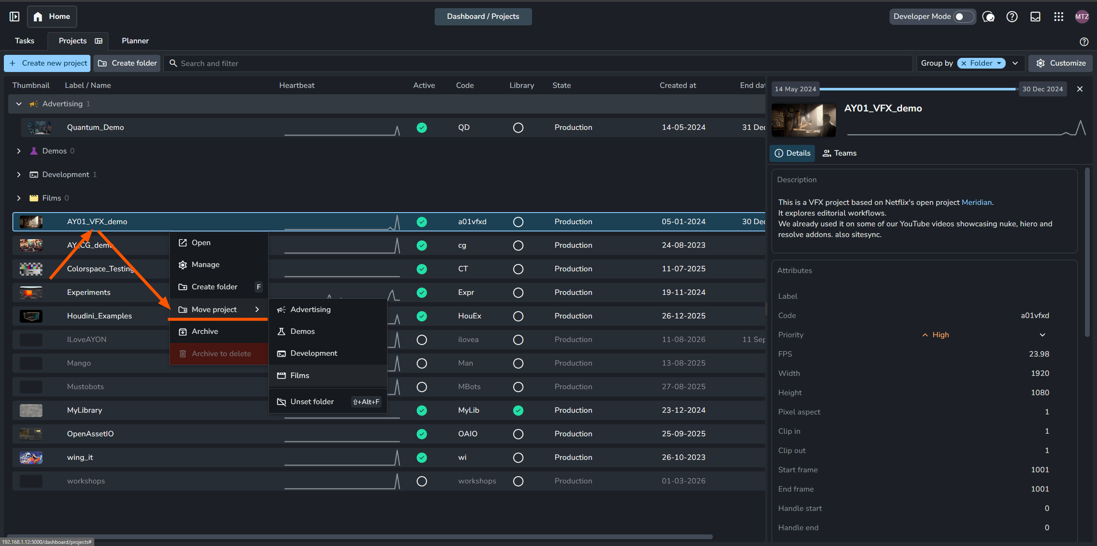The height and width of the screenshot is (546, 1097).
Task: Collapse the Advertising folder group
Action: click(x=19, y=104)
